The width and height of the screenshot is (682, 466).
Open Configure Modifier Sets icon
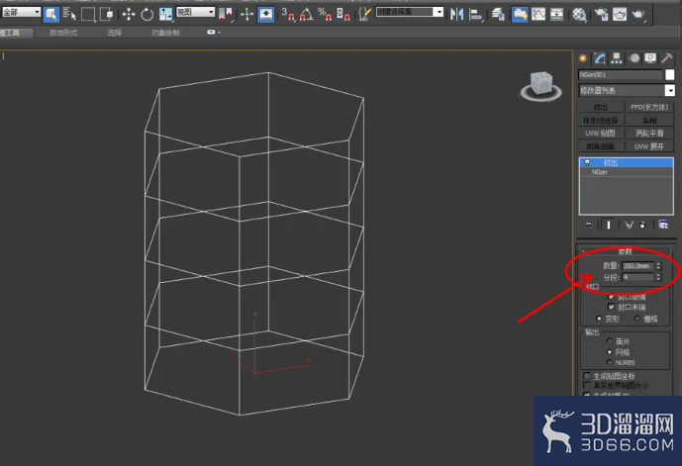(x=663, y=225)
